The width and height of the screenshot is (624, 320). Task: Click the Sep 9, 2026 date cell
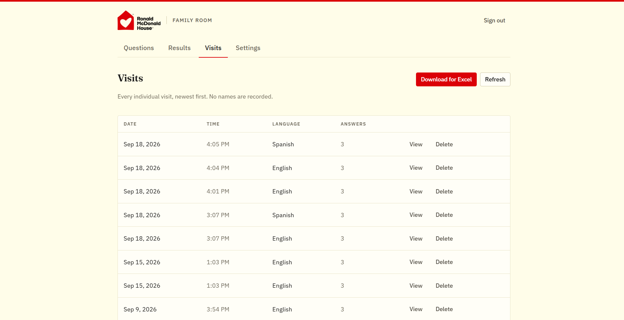[x=140, y=309]
